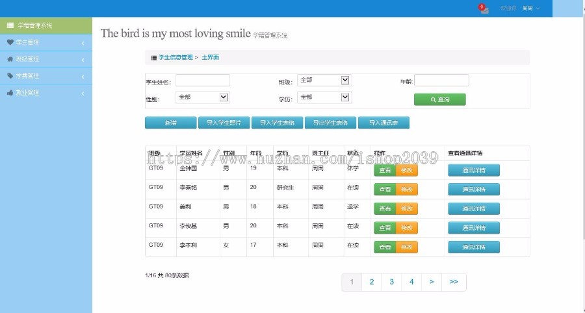Open the 学生信息管理 breadcrumb link
The width and height of the screenshot is (585, 313).
175,57
